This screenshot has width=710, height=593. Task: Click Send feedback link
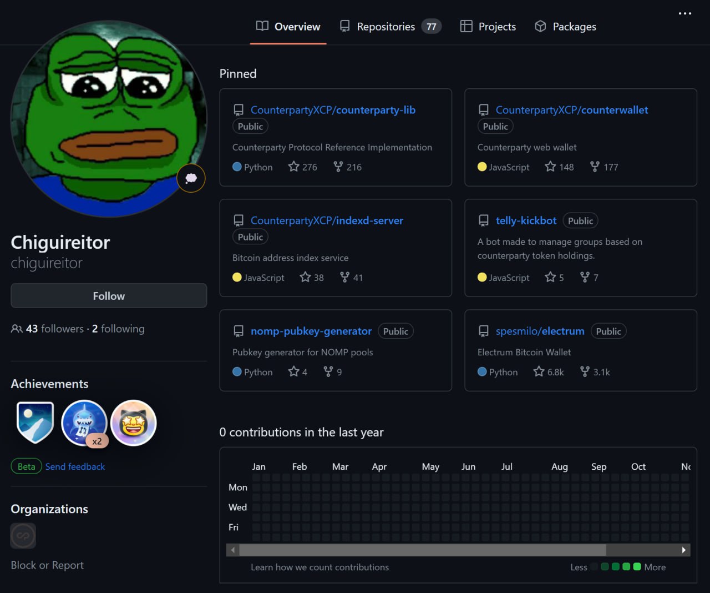(x=75, y=466)
